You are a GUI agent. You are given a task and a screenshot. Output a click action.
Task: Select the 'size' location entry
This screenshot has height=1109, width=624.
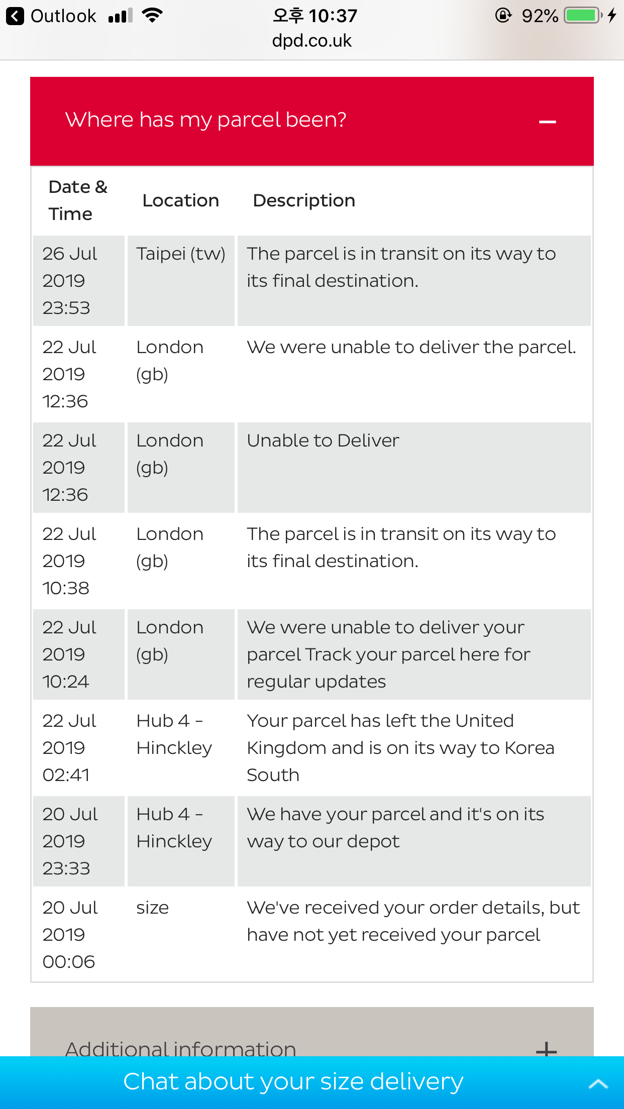153,908
